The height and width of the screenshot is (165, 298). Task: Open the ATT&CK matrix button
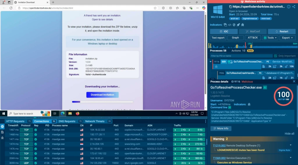click(x=253, y=38)
